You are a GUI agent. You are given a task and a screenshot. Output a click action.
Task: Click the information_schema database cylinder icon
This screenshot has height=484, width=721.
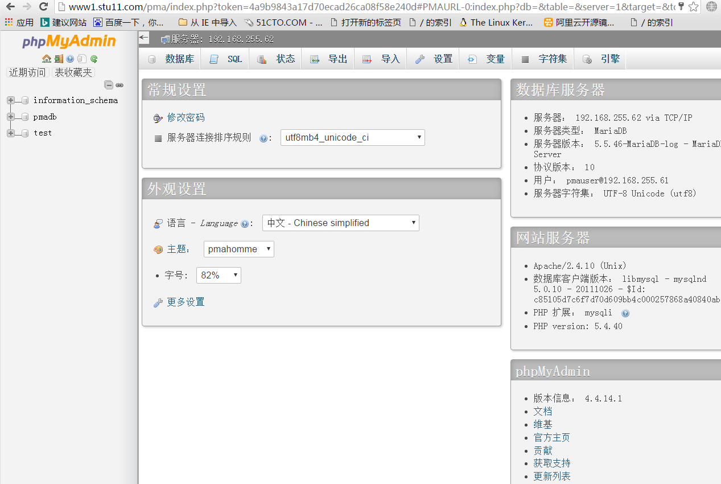25,101
